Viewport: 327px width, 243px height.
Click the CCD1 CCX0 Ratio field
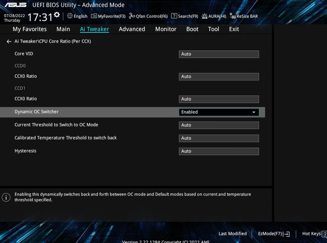[x=218, y=99]
